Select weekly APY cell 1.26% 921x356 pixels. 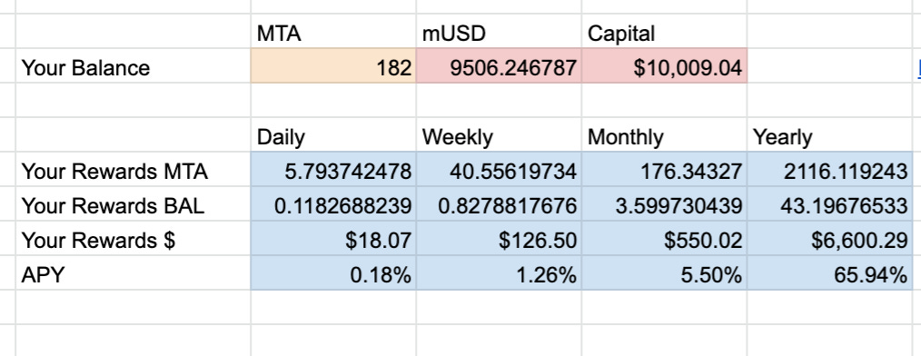pos(499,273)
